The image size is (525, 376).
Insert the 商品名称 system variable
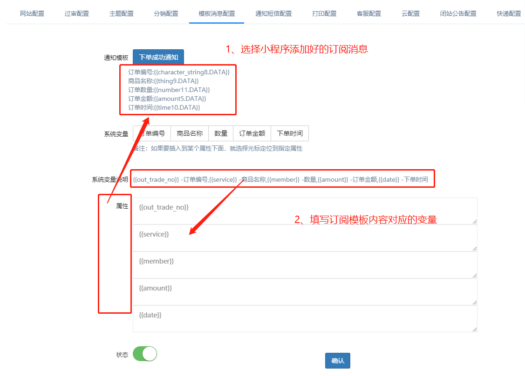tap(190, 133)
